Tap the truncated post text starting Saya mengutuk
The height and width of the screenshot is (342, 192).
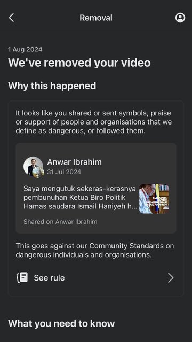pyautogui.click(x=81, y=197)
